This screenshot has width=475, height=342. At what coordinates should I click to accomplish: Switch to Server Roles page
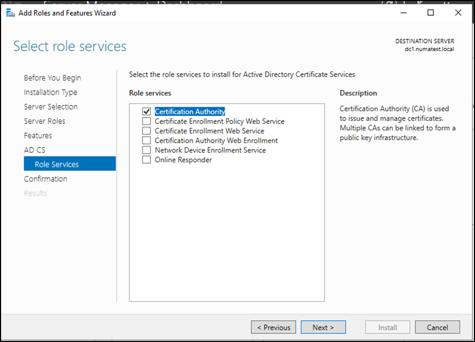click(x=45, y=121)
